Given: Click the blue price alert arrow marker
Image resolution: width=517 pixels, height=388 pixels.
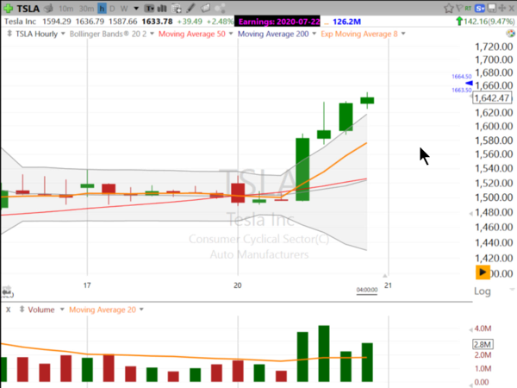Looking at the screenshot, I should [470, 84].
